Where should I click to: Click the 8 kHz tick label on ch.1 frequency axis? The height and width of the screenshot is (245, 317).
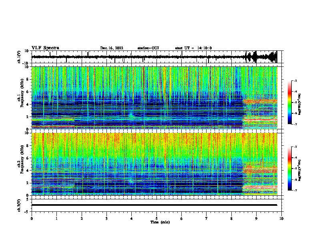click(28, 79)
